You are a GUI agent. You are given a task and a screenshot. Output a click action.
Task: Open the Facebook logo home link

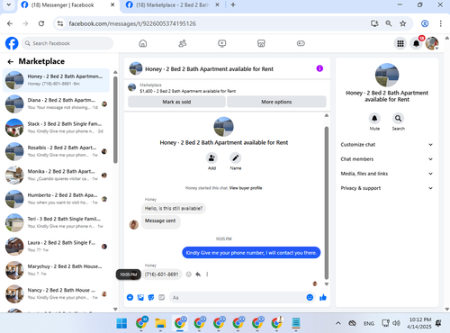[12, 43]
